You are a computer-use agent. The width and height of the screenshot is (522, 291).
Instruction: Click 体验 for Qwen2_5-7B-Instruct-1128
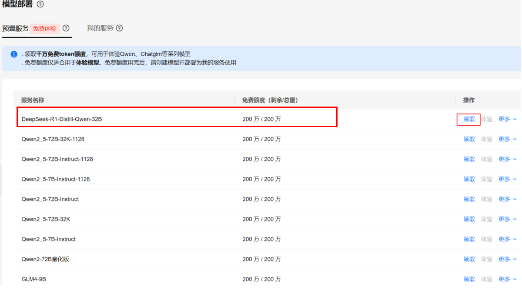pyautogui.click(x=487, y=179)
